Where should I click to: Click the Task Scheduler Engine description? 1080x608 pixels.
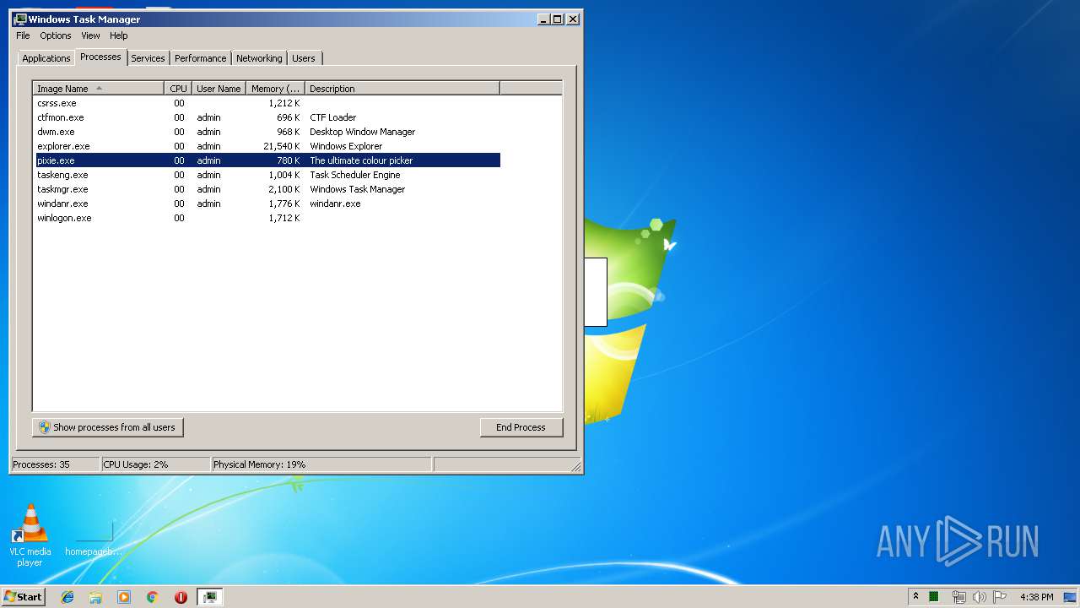click(354, 175)
